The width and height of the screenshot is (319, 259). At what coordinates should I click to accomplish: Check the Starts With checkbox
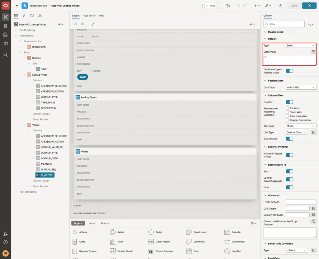coord(287,112)
